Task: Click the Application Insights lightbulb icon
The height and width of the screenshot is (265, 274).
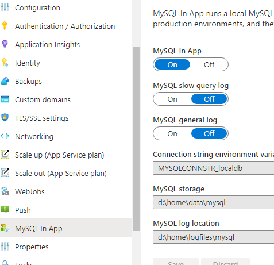Action: point(5,44)
